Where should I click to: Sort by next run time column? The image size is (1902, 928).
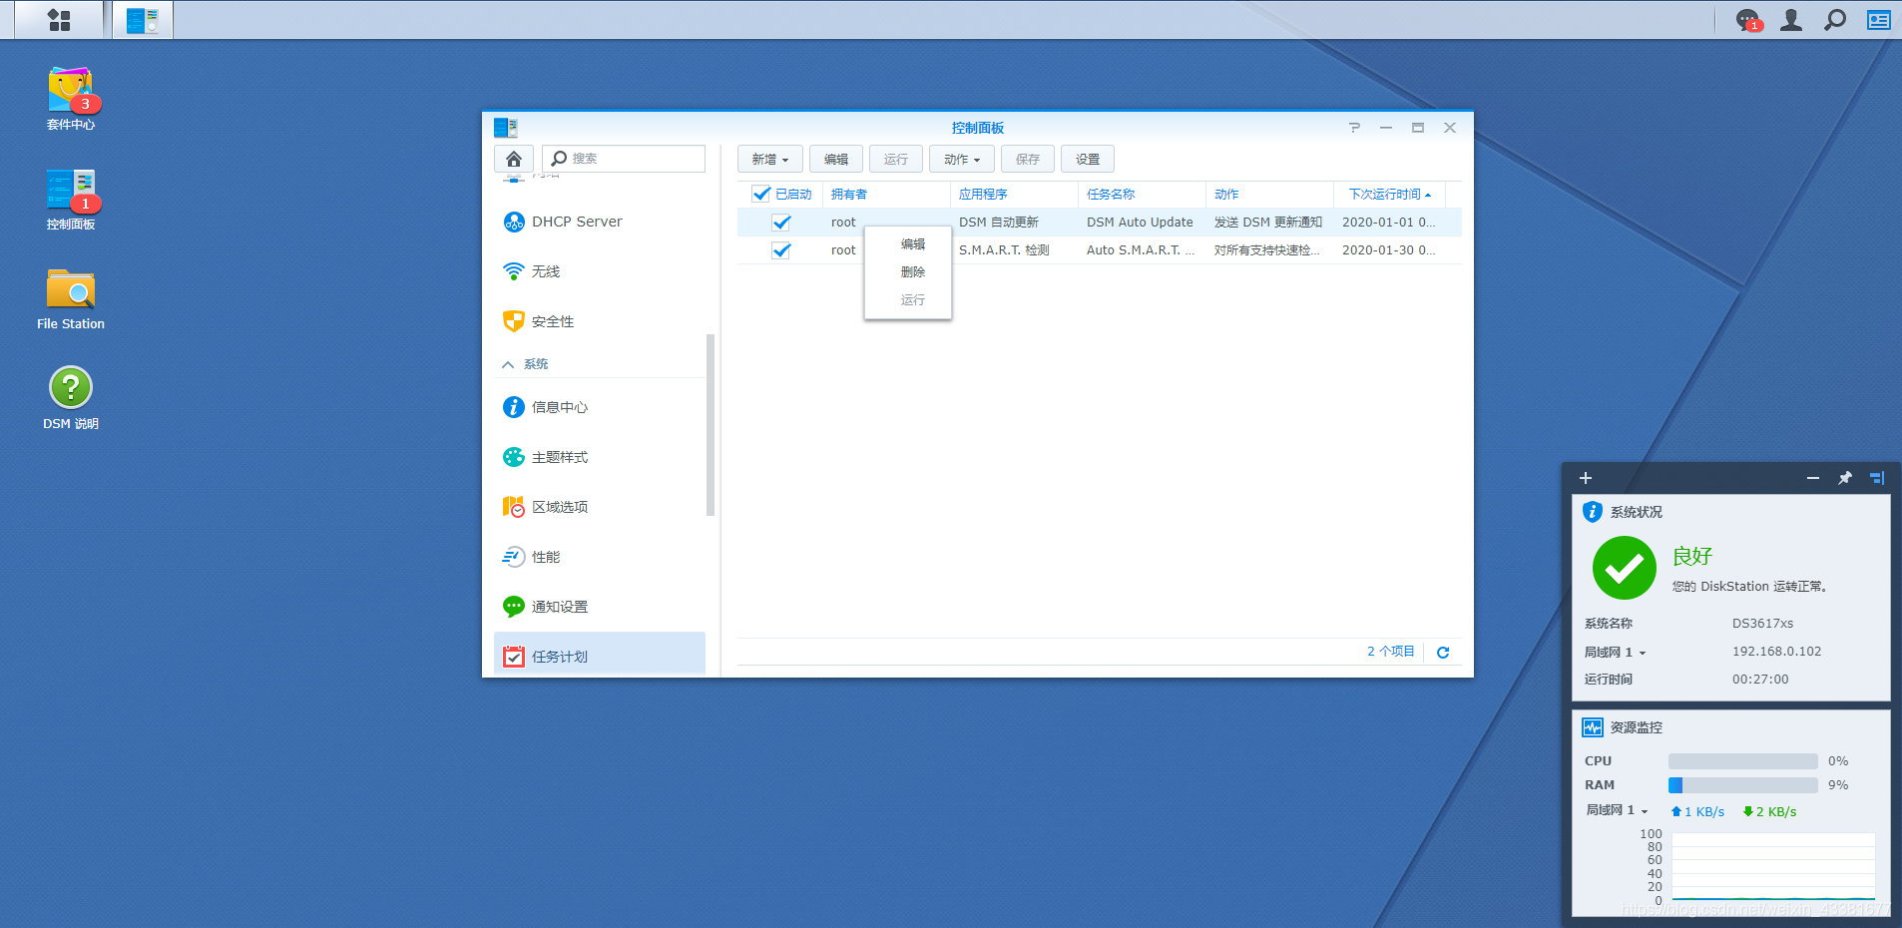[1389, 194]
